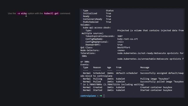
Task: Click the 'Created' event reason
Action: coord(98,87)
